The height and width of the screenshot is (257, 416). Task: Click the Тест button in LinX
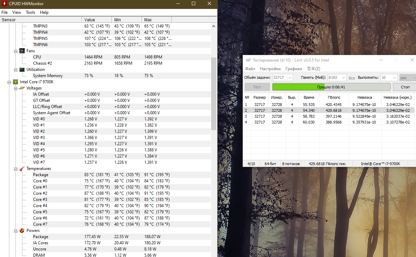[x=257, y=87]
